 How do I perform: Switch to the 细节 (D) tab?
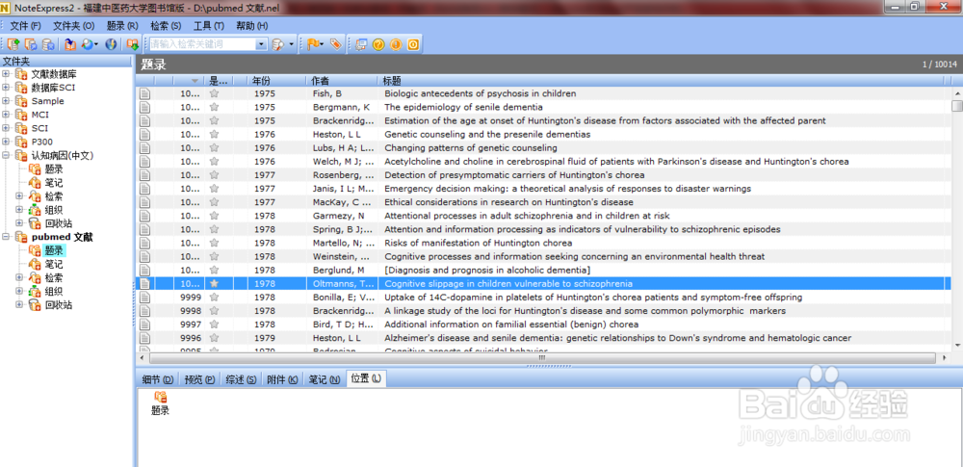click(158, 379)
